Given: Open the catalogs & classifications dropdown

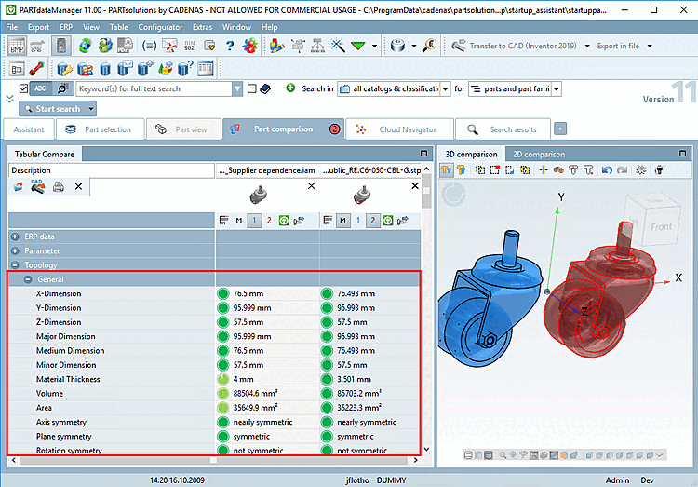Looking at the screenshot, I should pyautogui.click(x=446, y=88).
